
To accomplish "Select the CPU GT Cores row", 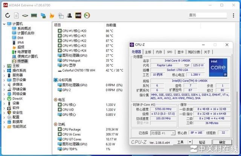I will 87,139.
